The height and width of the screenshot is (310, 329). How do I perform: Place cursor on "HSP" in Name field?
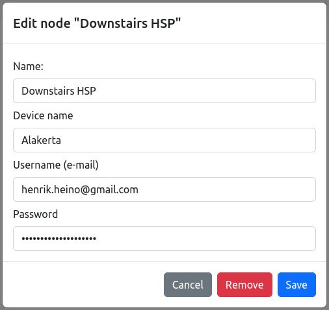[x=86, y=91]
